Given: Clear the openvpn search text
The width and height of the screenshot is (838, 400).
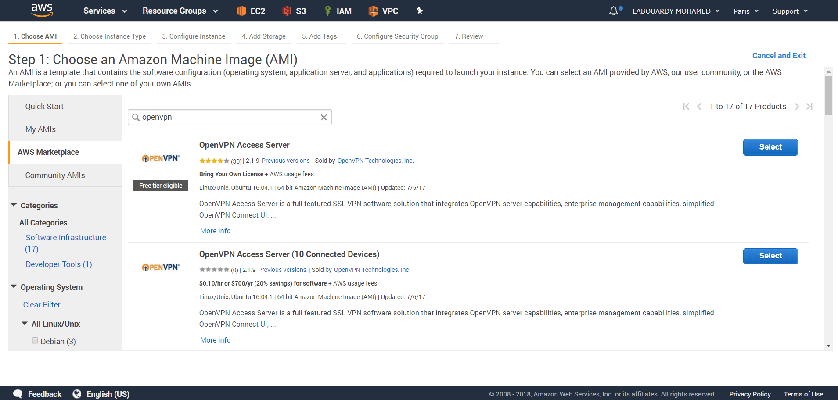Looking at the screenshot, I should (324, 118).
